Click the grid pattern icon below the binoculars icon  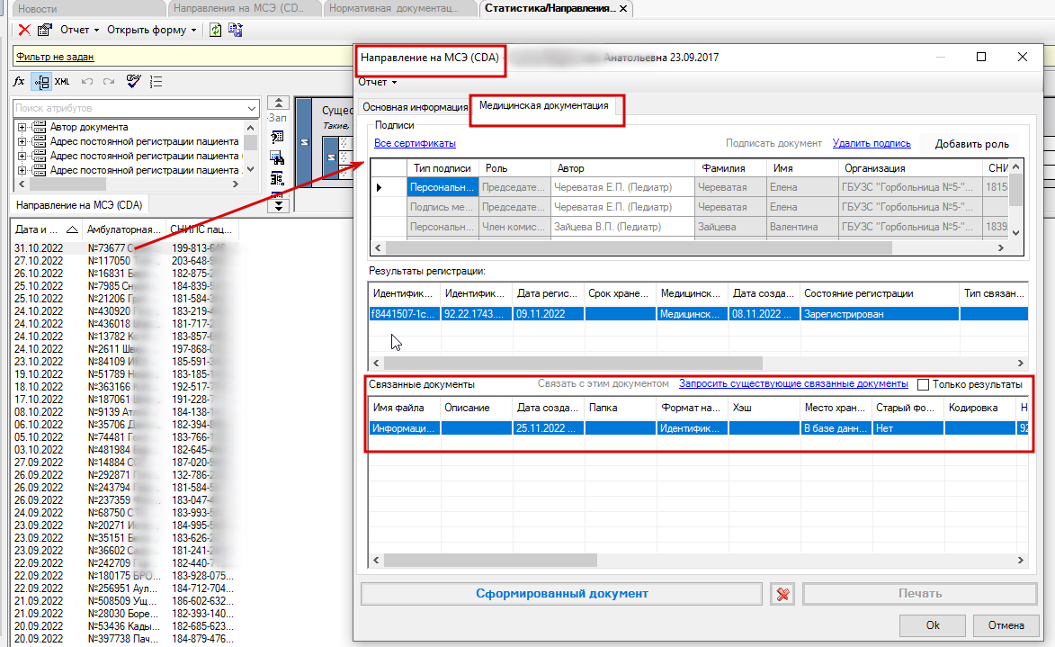(277, 179)
